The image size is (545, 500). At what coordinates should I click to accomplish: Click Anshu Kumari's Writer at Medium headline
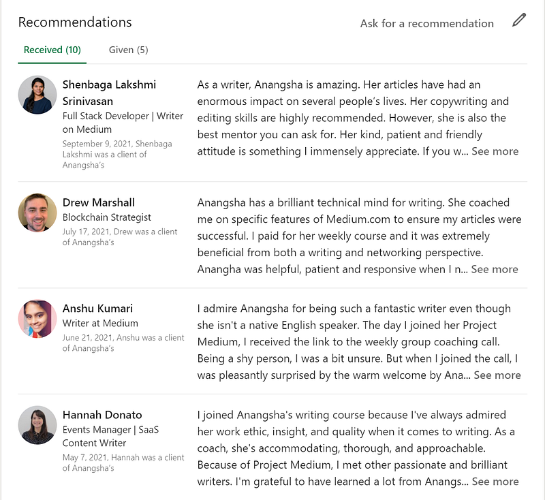pyautogui.click(x=100, y=323)
